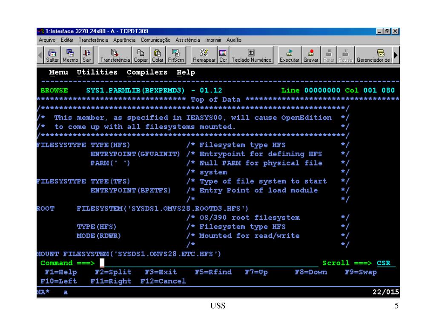Select the ISPF Menu action bar item
The image size is (436, 327).
[x=59, y=72]
